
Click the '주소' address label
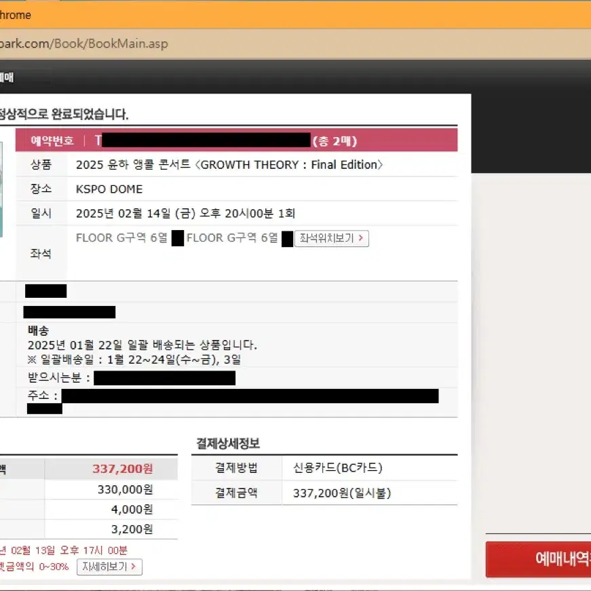pos(39,395)
